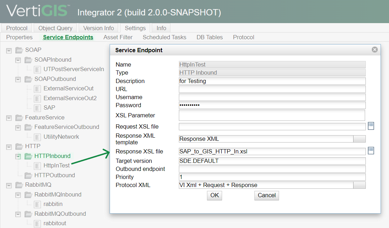Close the Service Endpoint dialog
The height and width of the screenshot is (228, 389).
coord(375,50)
